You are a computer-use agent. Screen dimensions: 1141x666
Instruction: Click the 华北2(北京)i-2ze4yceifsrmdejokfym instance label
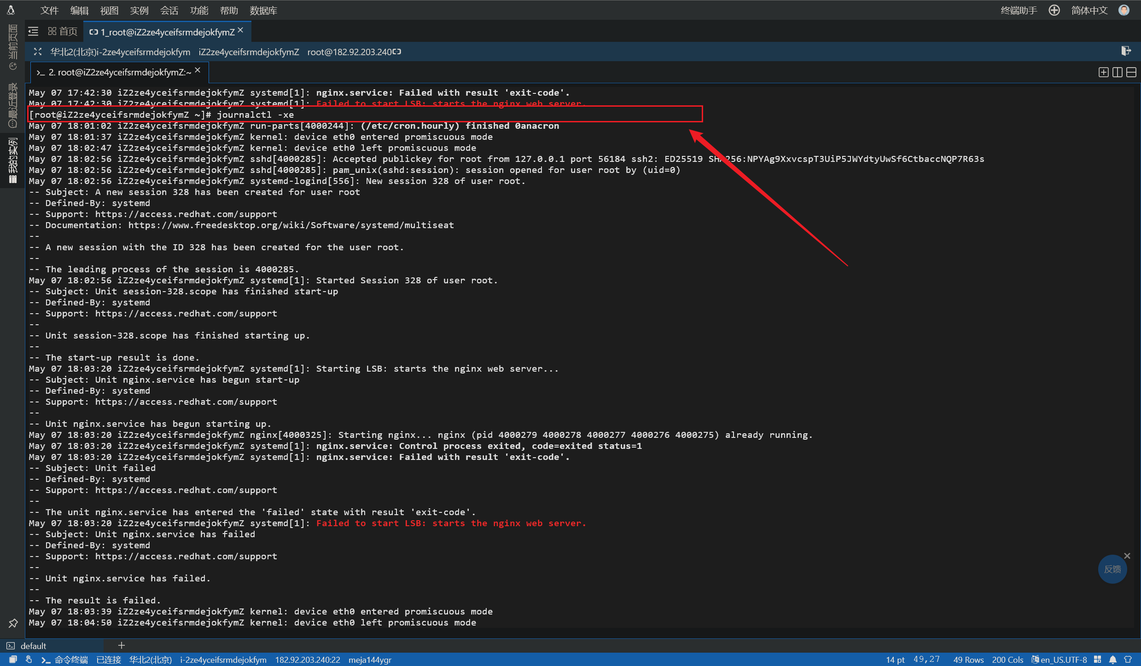[120, 52]
